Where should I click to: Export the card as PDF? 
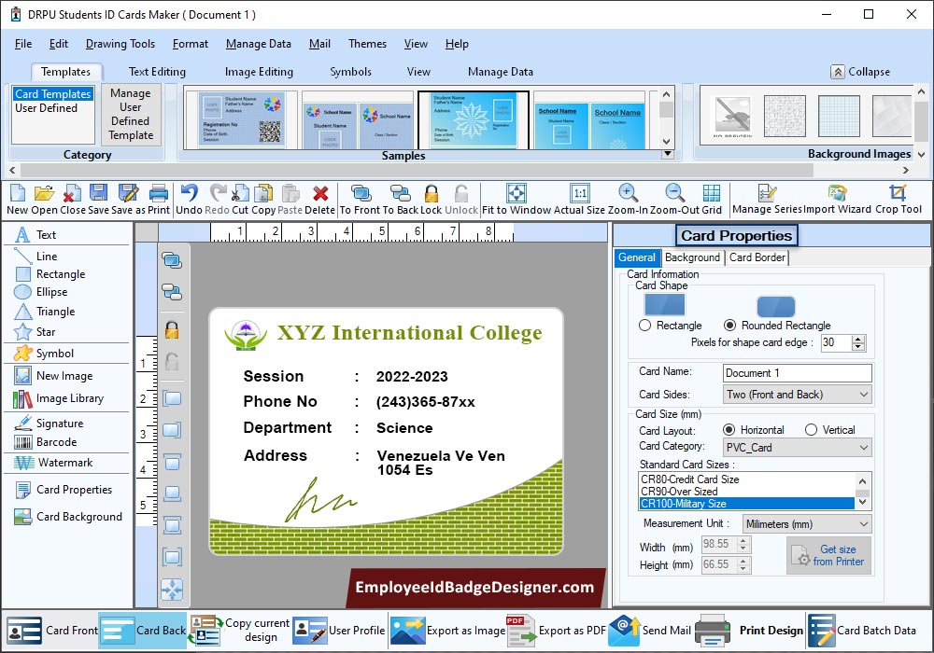click(556, 631)
